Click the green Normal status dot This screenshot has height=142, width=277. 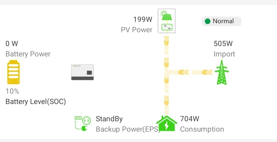208,21
